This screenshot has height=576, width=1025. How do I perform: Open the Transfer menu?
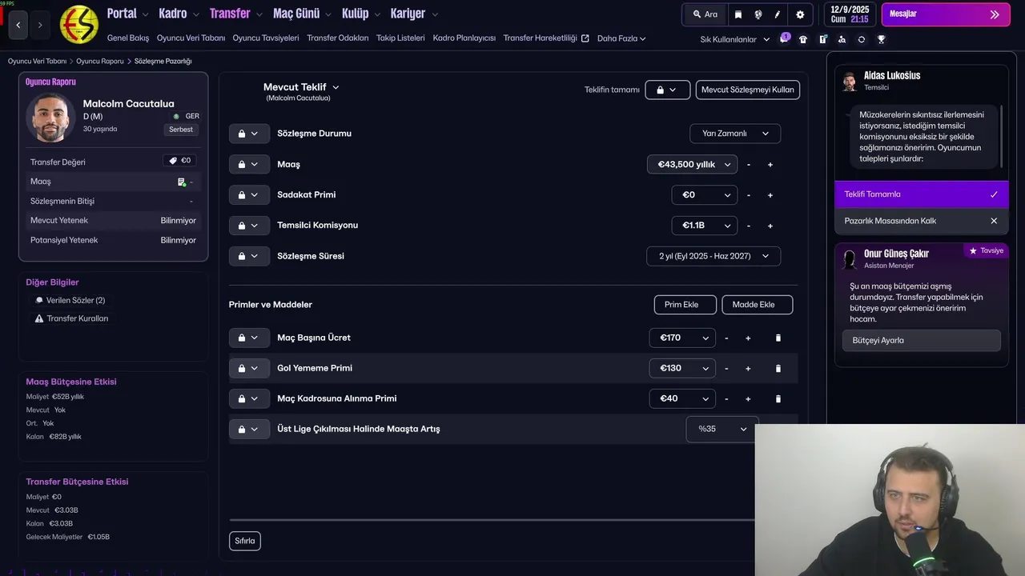tap(230, 14)
